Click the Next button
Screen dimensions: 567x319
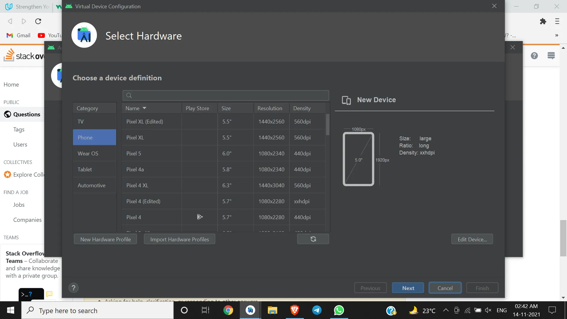coord(408,288)
